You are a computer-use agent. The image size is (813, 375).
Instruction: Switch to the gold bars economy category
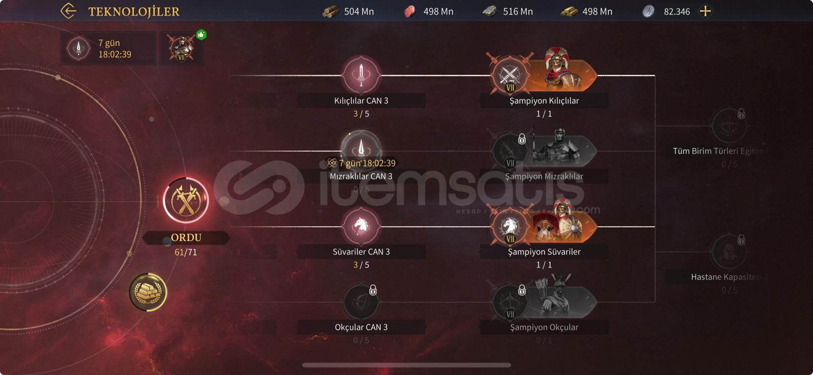(x=148, y=293)
